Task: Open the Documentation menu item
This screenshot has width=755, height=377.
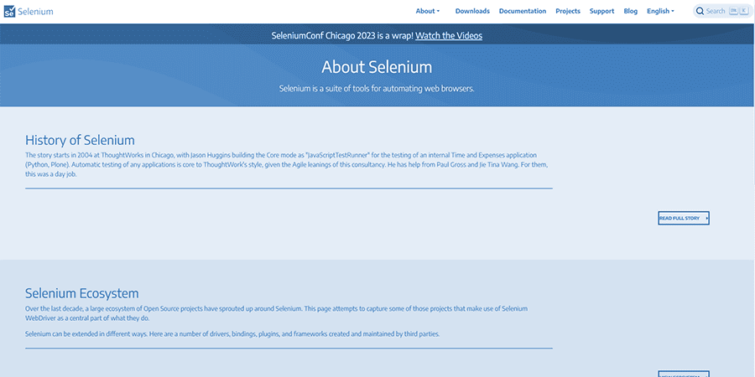Action: (x=523, y=11)
